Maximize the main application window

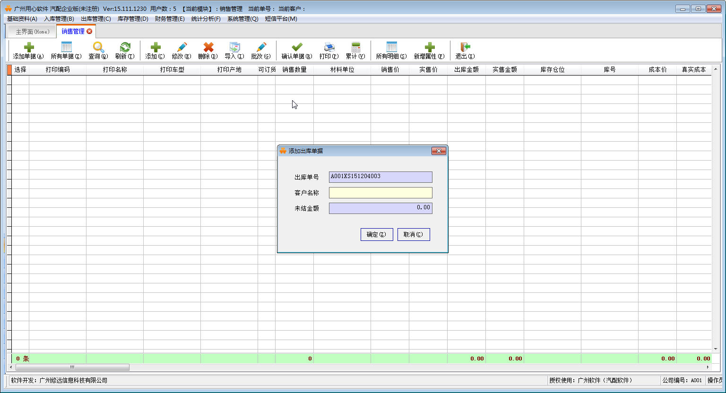click(x=698, y=9)
